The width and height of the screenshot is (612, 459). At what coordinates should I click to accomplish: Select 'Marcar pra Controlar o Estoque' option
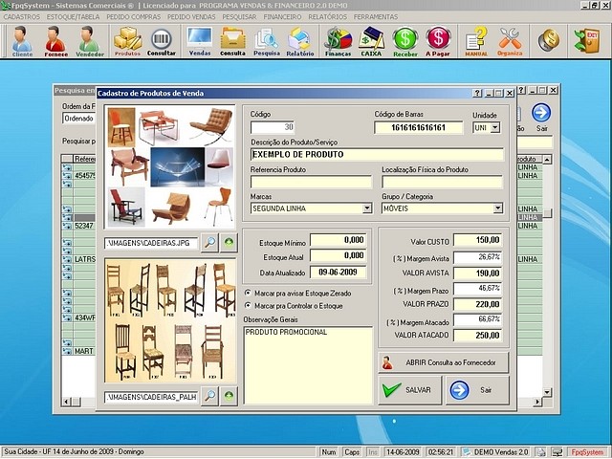pyautogui.click(x=249, y=306)
